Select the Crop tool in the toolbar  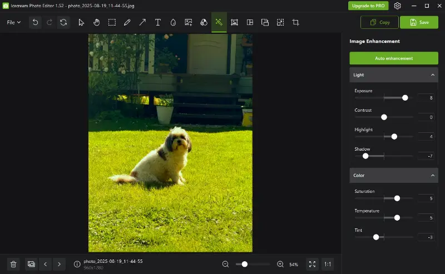click(x=296, y=22)
